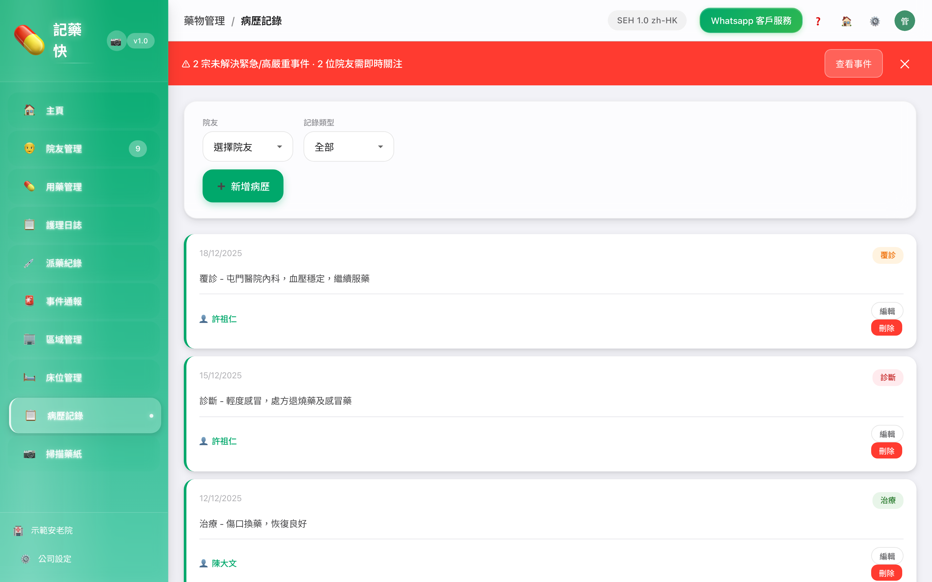Click the person icon on 15/12/2025 record
932x582 pixels.
pos(204,441)
